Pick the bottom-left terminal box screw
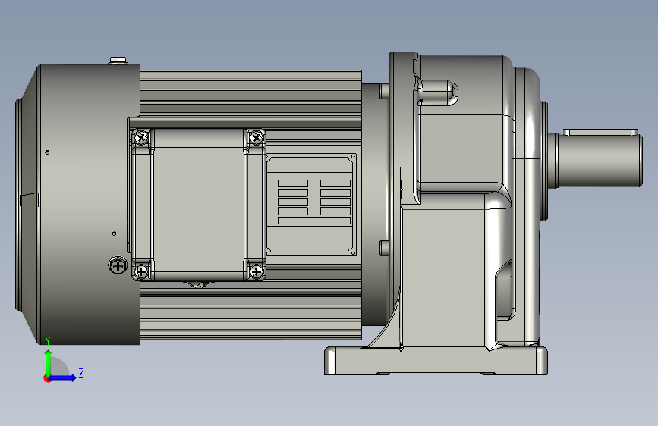Screen dimensions: 658x426 [x=141, y=271]
